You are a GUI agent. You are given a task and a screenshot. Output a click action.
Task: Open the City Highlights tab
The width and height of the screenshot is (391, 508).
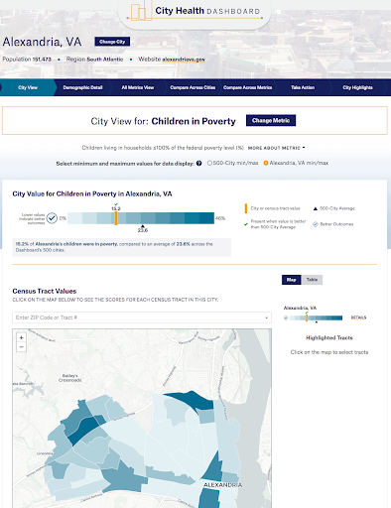coord(357,87)
